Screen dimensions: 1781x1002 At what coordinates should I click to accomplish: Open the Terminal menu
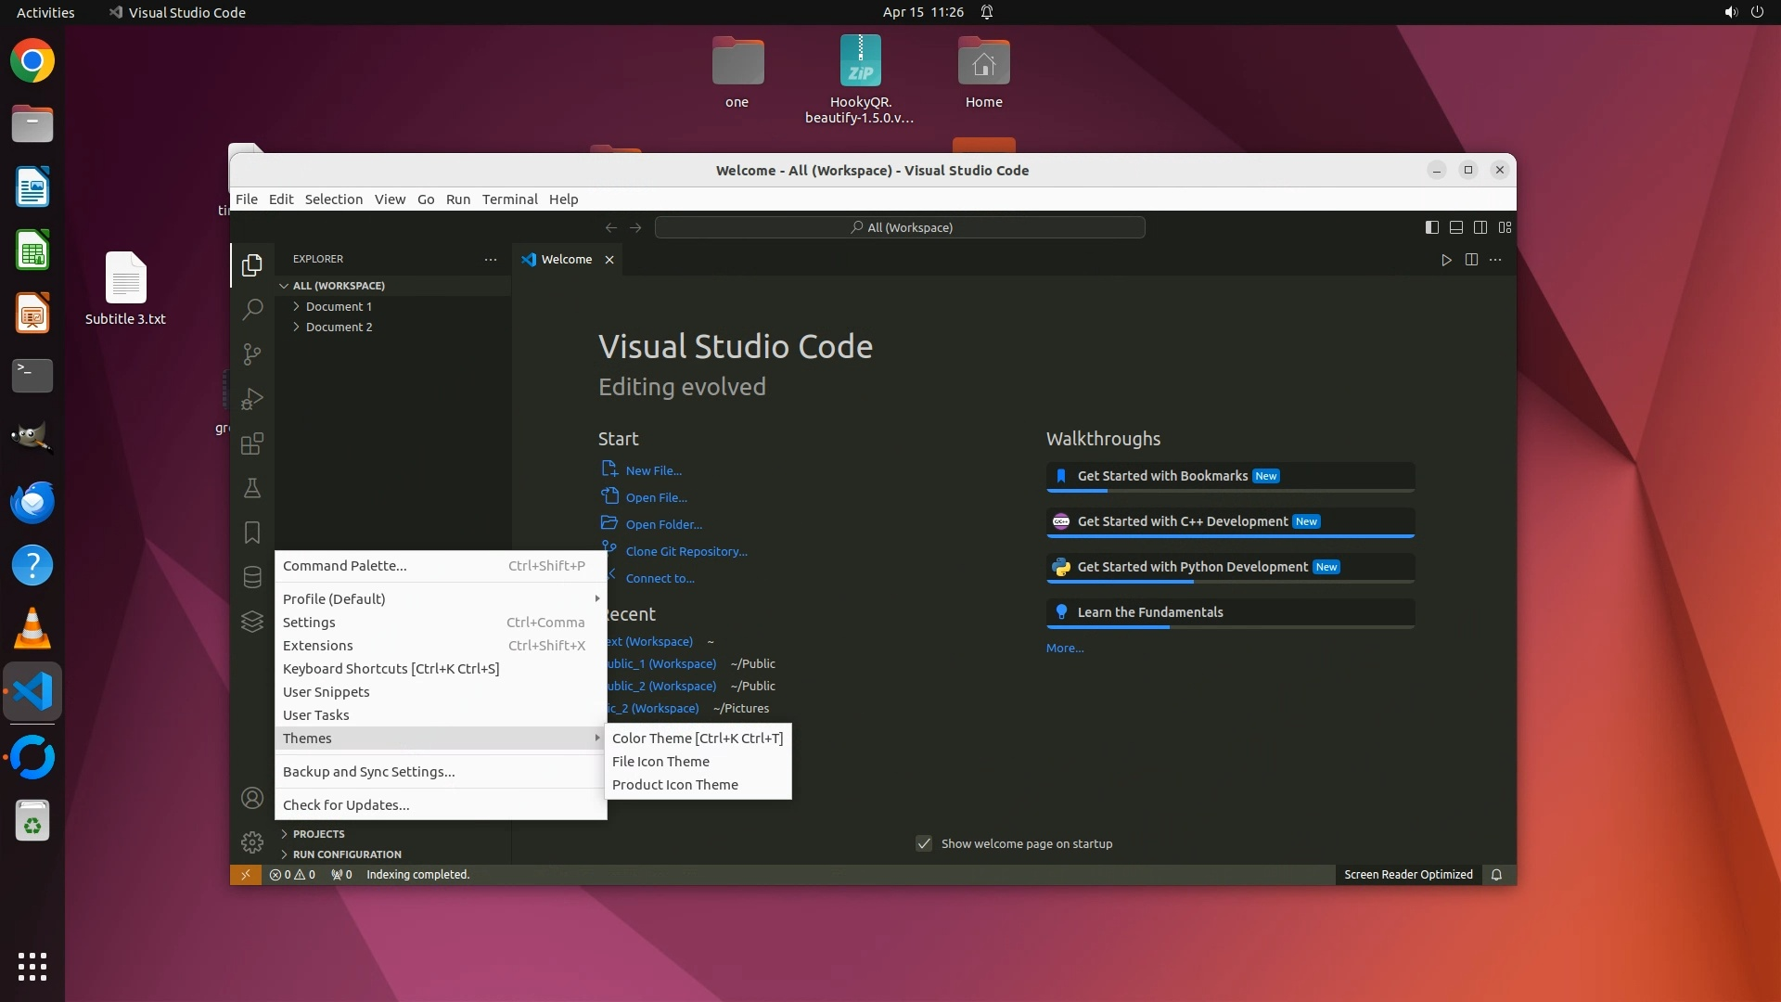coord(509,199)
